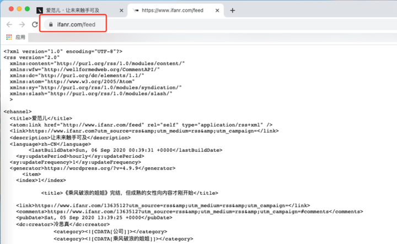Click the xmlns:sy syndication namespace line

[96, 88]
